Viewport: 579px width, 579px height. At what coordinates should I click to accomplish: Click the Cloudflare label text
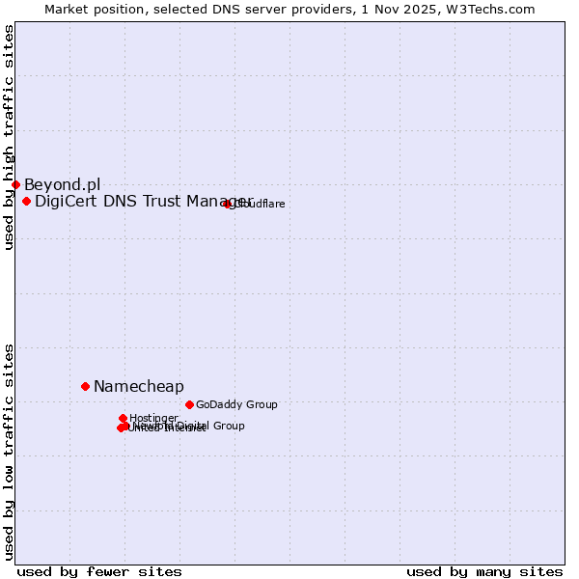point(260,204)
